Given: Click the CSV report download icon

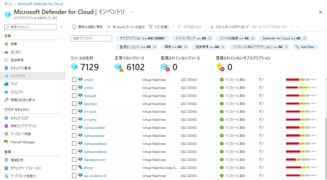Looking at the screenshot, I should [212, 27].
